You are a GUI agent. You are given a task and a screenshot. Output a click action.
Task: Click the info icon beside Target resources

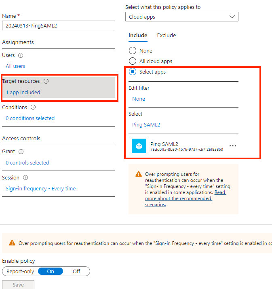tap(46, 81)
